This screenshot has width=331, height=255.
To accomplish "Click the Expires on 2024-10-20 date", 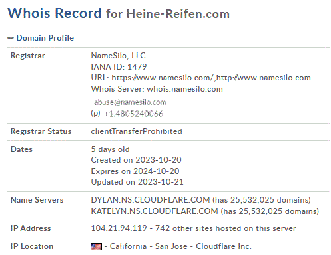I will click(x=135, y=171).
